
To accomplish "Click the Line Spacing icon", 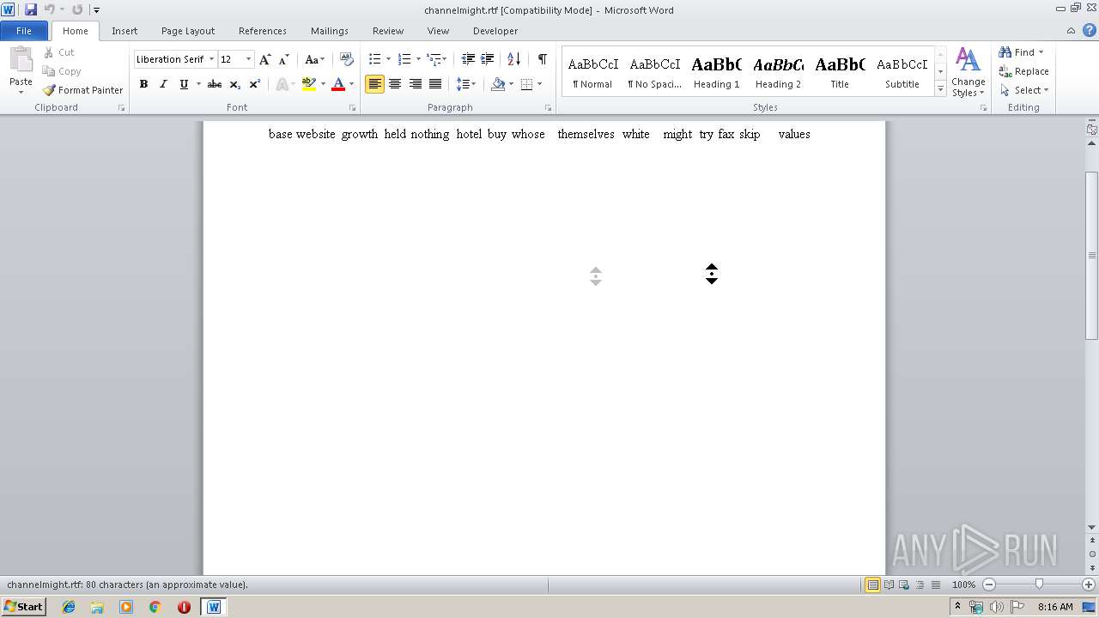I will pos(462,84).
